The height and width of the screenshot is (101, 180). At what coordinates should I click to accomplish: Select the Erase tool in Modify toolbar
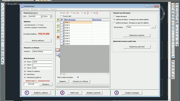point(173,4)
